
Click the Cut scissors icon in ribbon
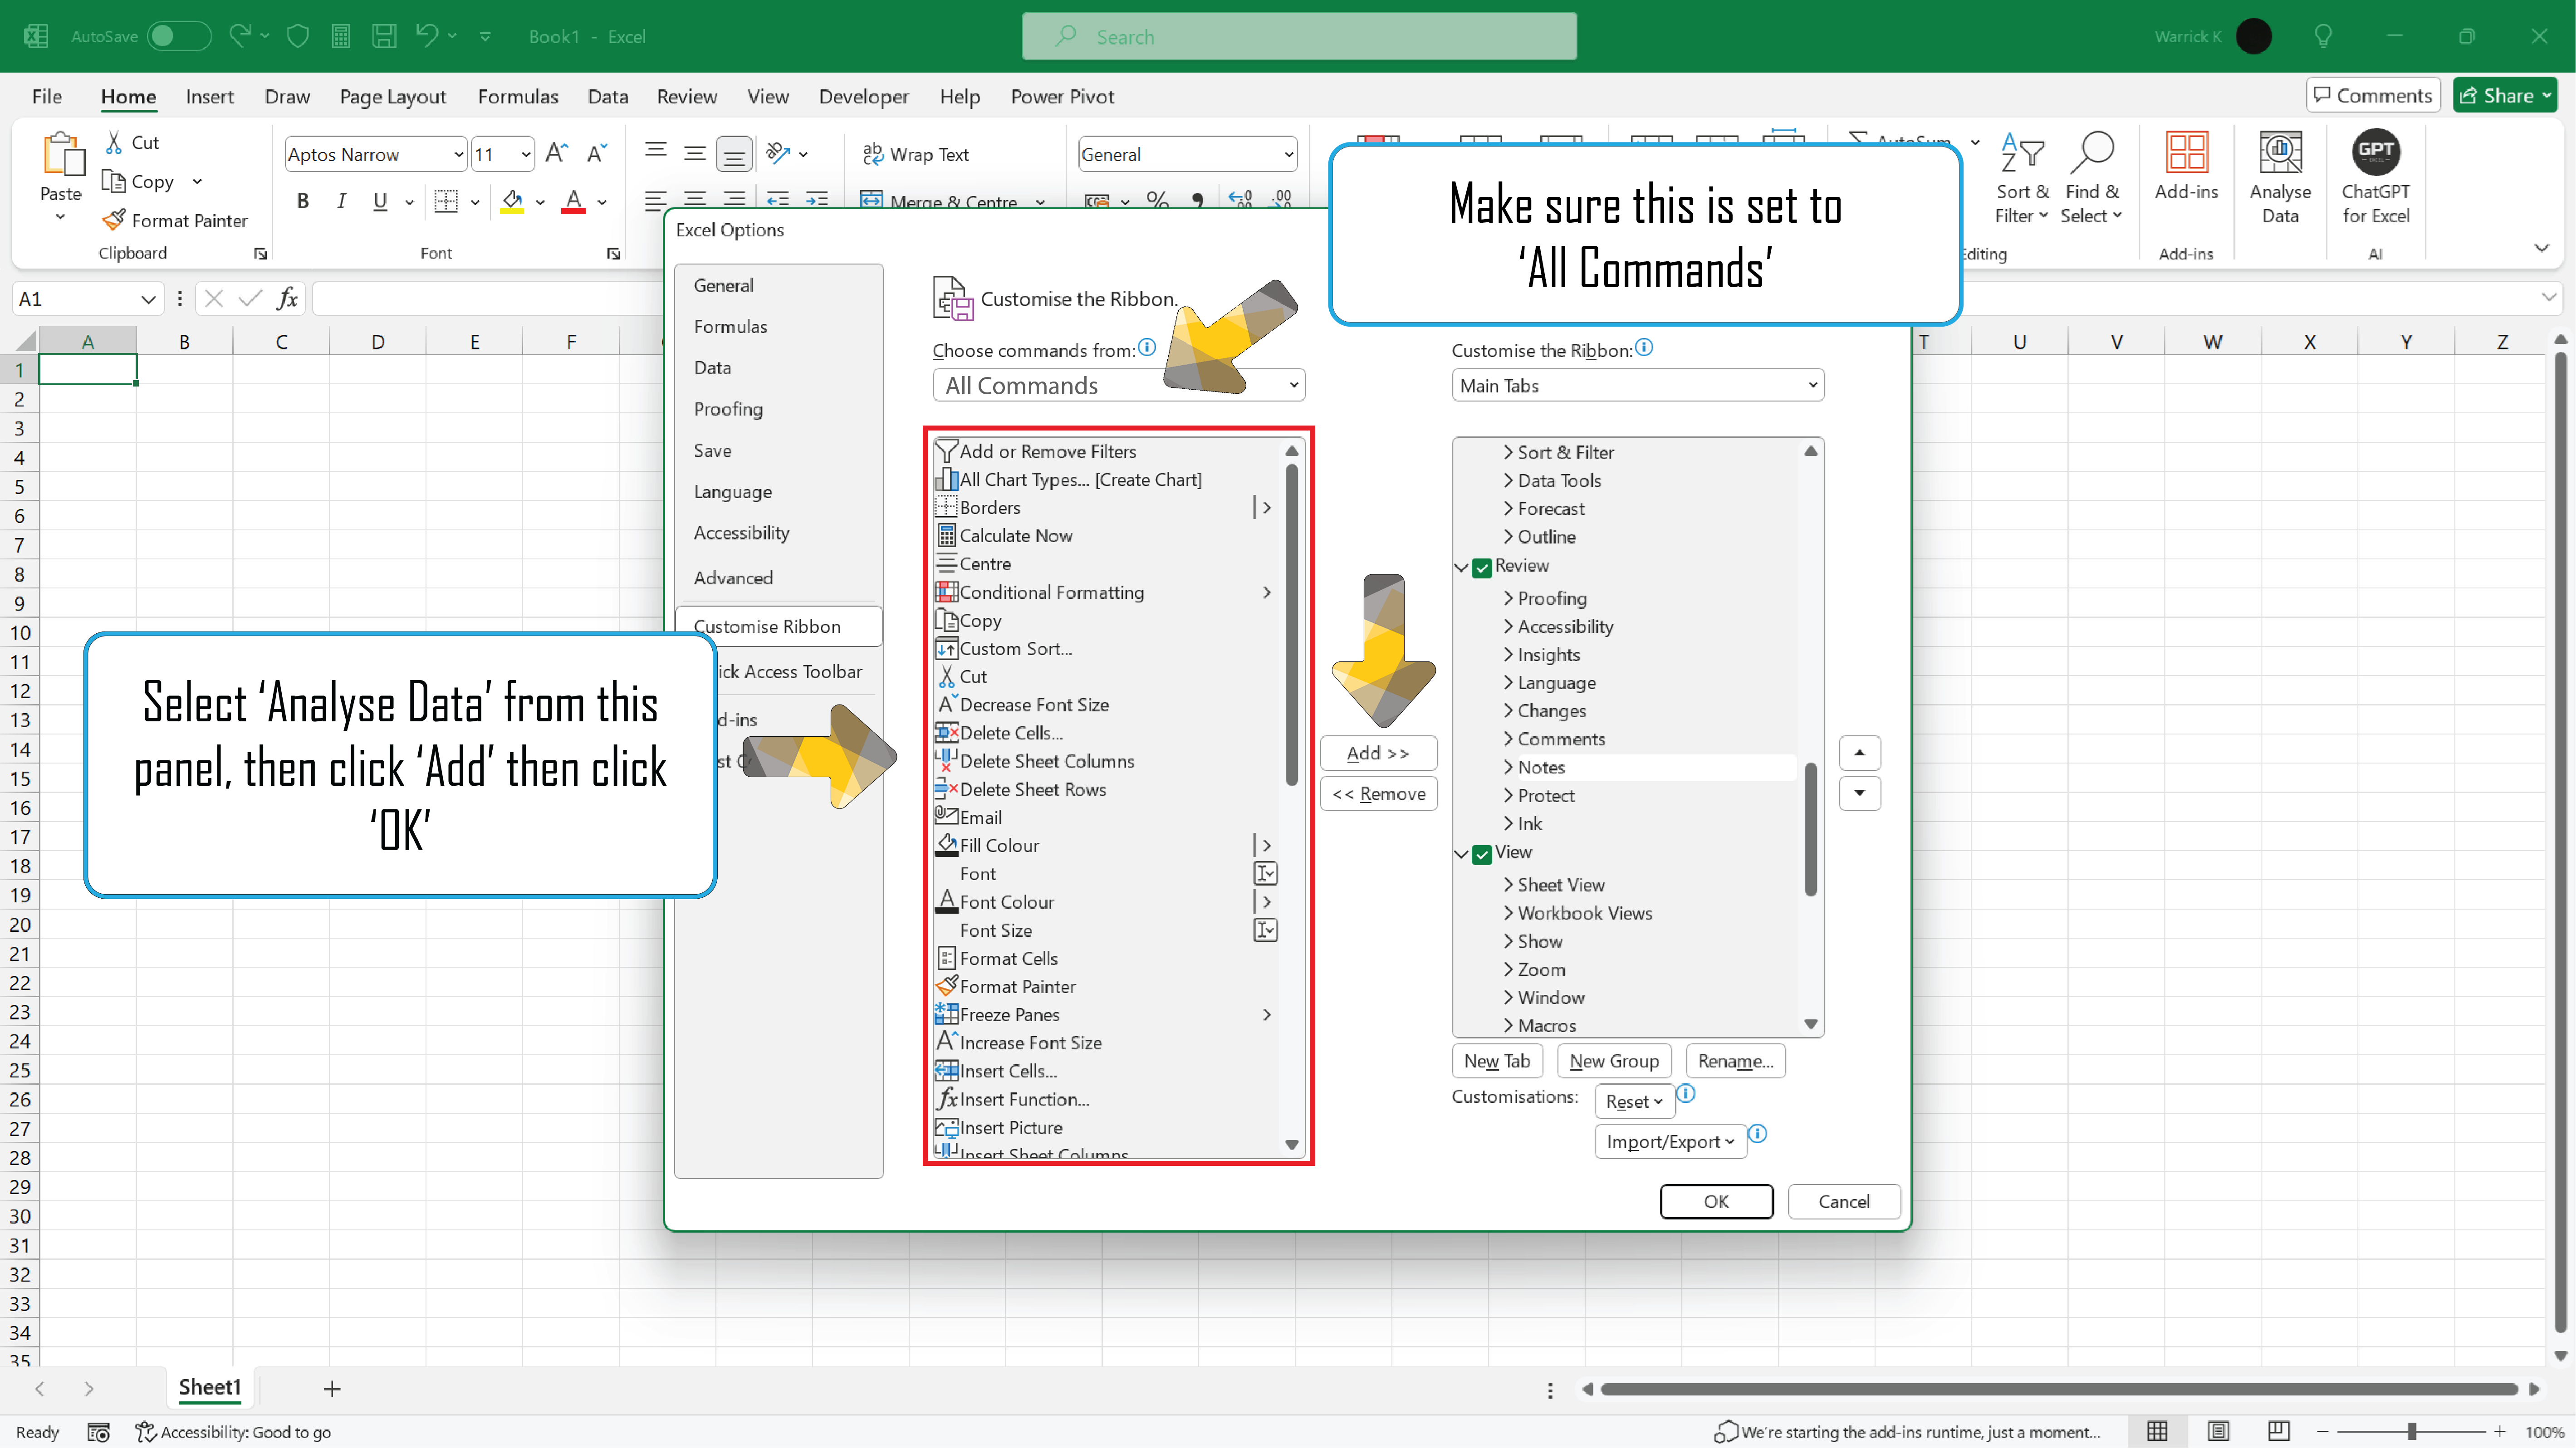tap(114, 142)
